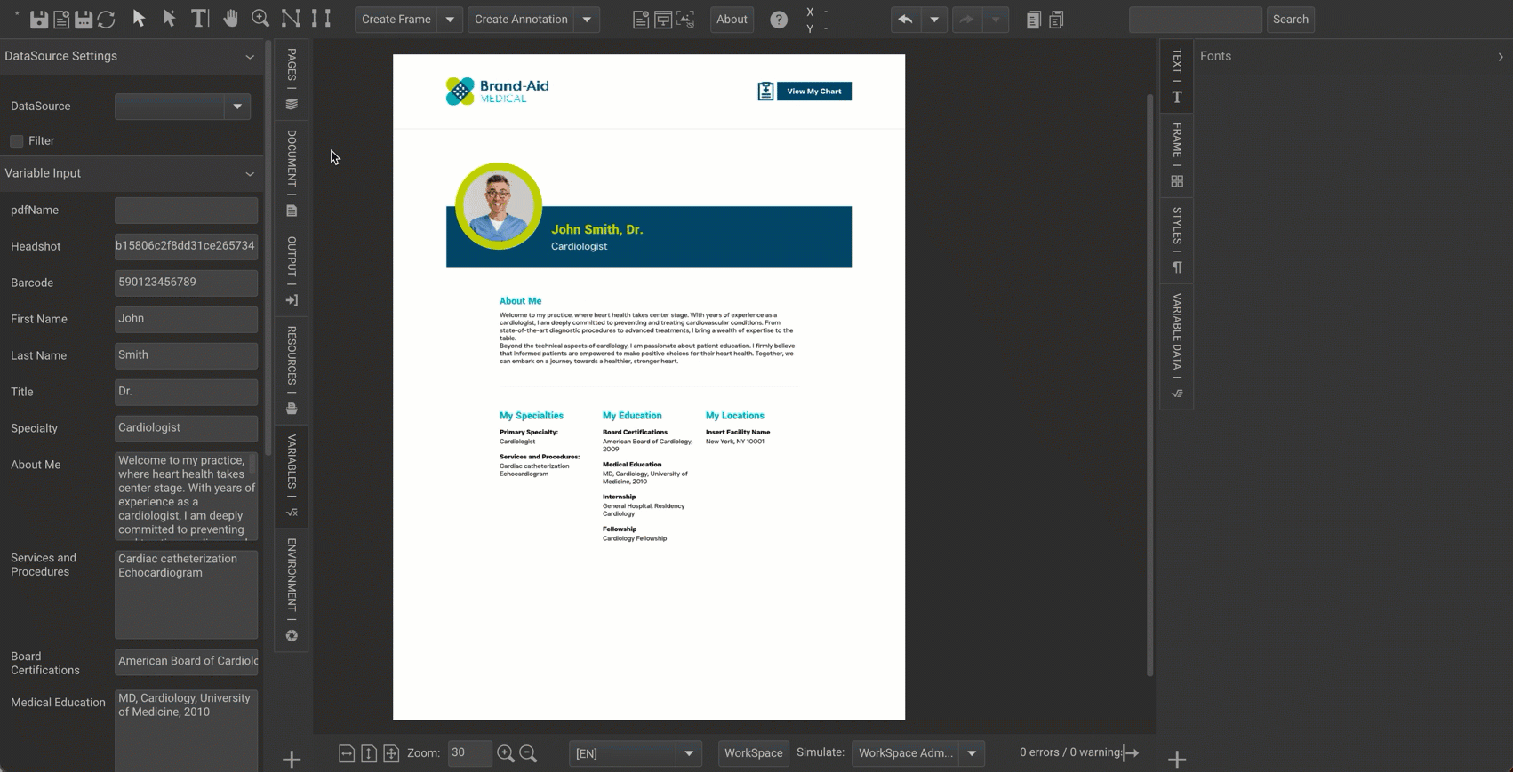Open the Create Annotation dropdown arrow
1513x772 pixels.
(587, 20)
